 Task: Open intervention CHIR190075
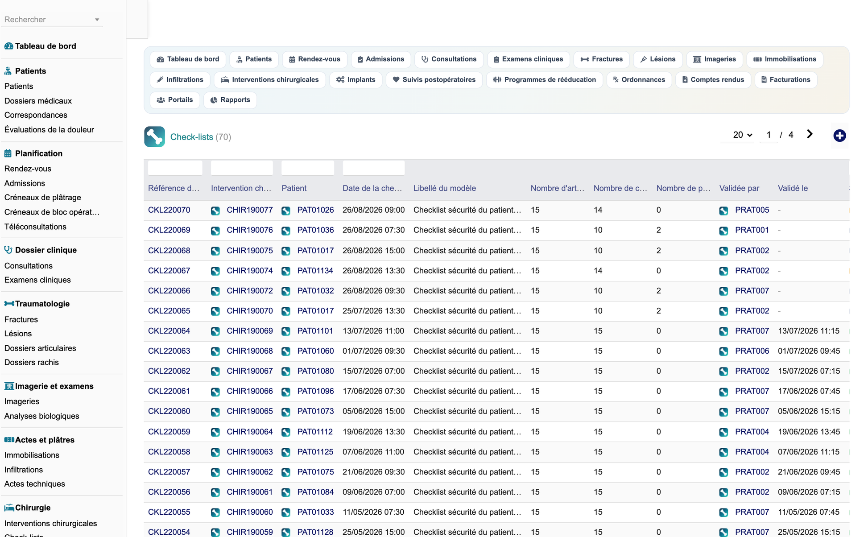point(249,251)
